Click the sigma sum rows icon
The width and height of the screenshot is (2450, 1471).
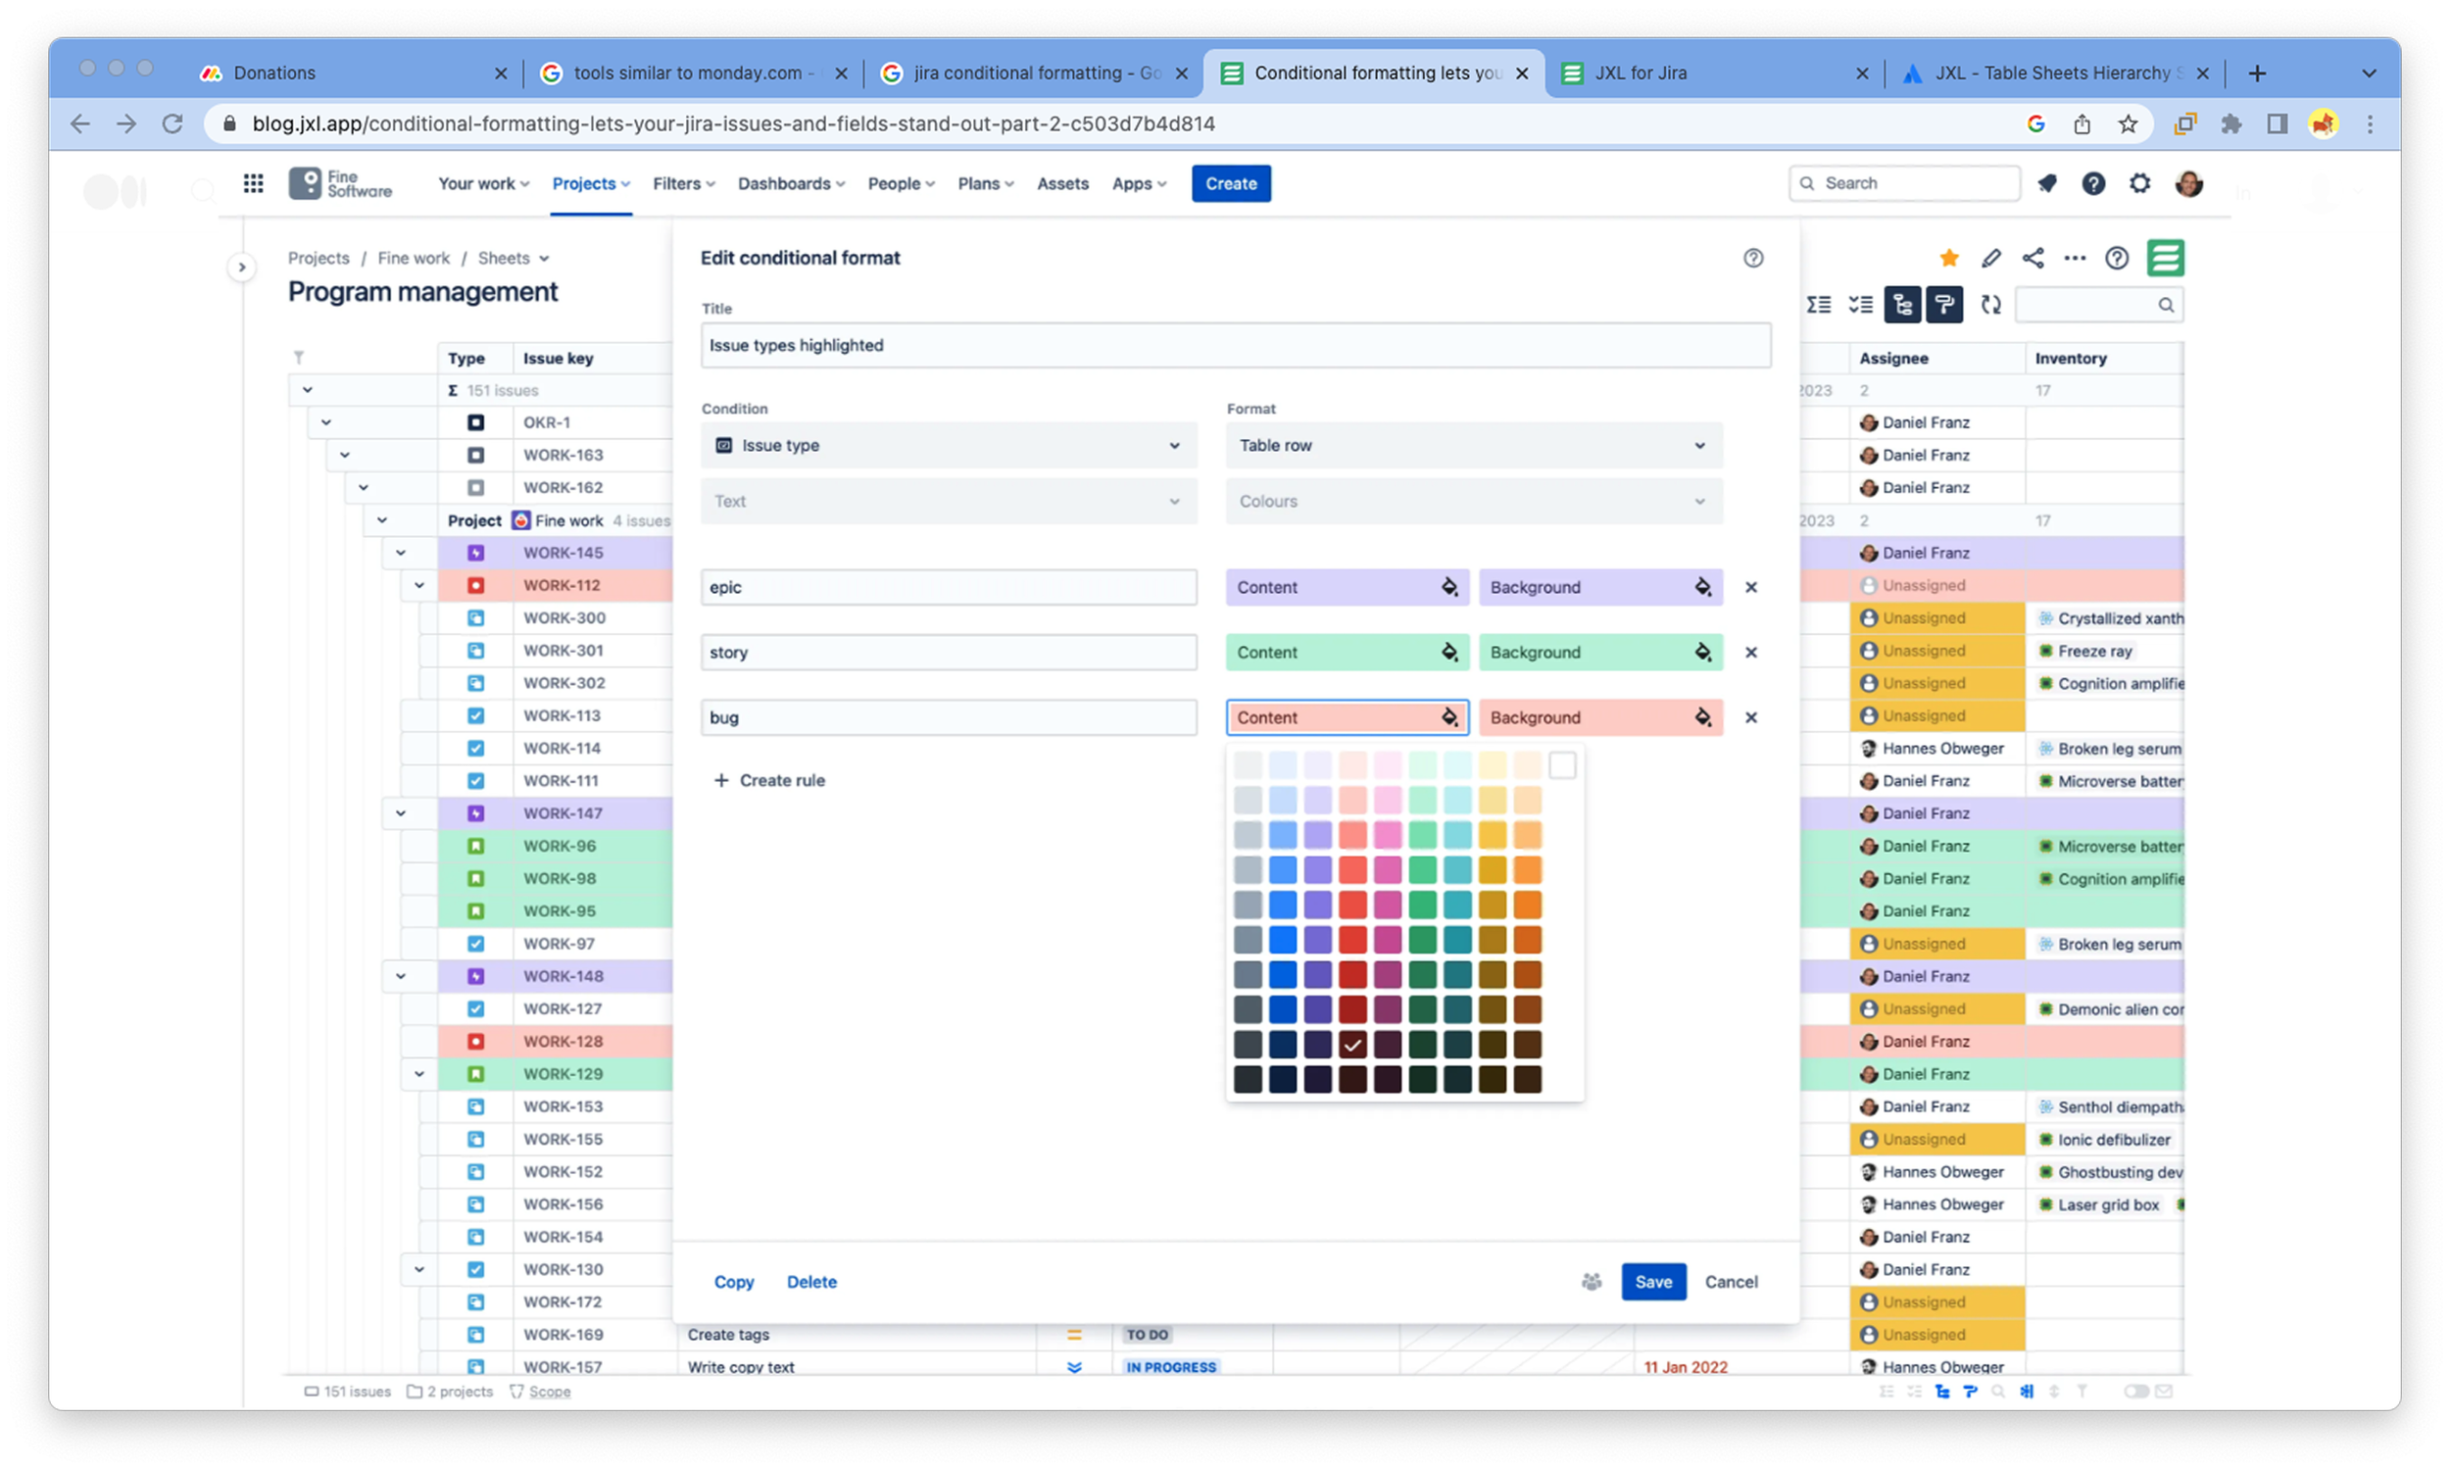tap(1818, 305)
